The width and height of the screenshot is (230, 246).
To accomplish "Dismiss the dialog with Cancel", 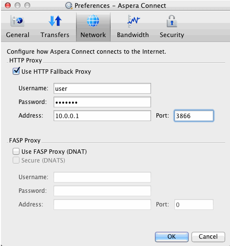I will coord(208,237).
